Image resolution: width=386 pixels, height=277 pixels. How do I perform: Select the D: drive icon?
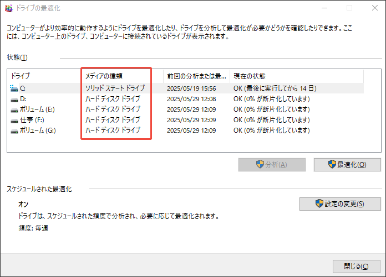(x=14, y=100)
